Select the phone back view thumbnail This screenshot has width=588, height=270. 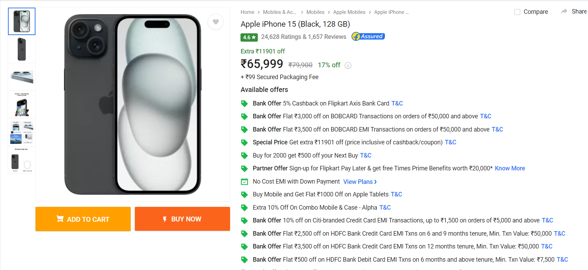click(22, 49)
